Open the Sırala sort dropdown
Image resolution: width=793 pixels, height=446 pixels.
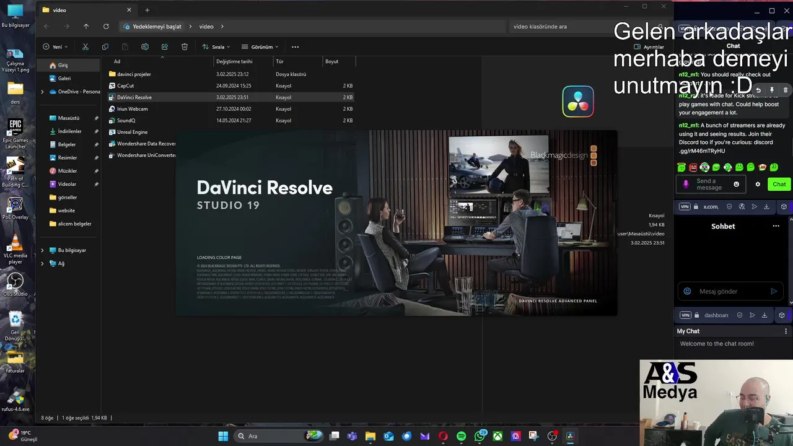pyautogui.click(x=216, y=47)
